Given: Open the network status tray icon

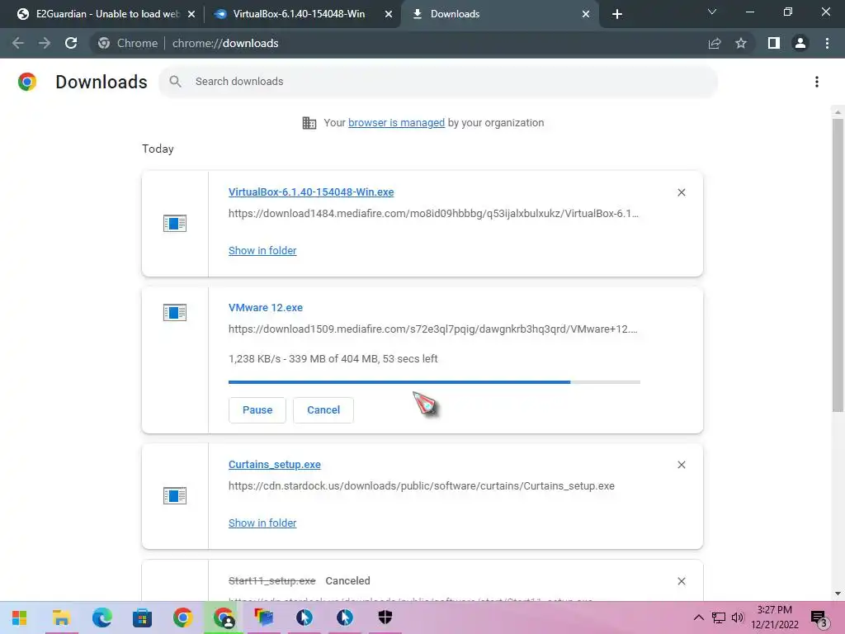Looking at the screenshot, I should pos(719,617).
